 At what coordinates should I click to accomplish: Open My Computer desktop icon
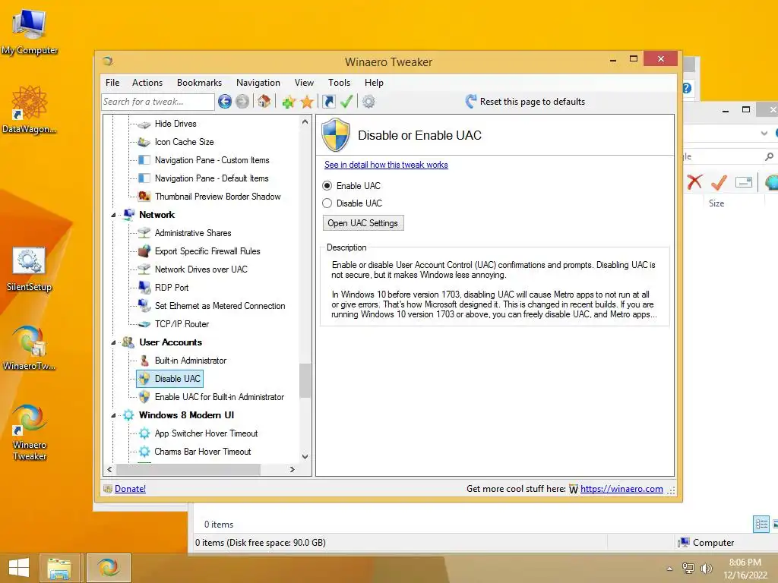point(30,30)
